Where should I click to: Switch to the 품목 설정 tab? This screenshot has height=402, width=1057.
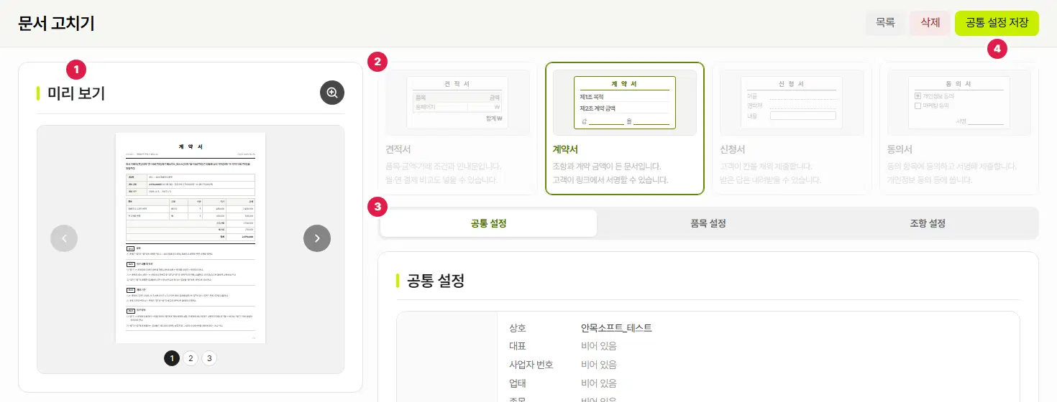tap(708, 223)
